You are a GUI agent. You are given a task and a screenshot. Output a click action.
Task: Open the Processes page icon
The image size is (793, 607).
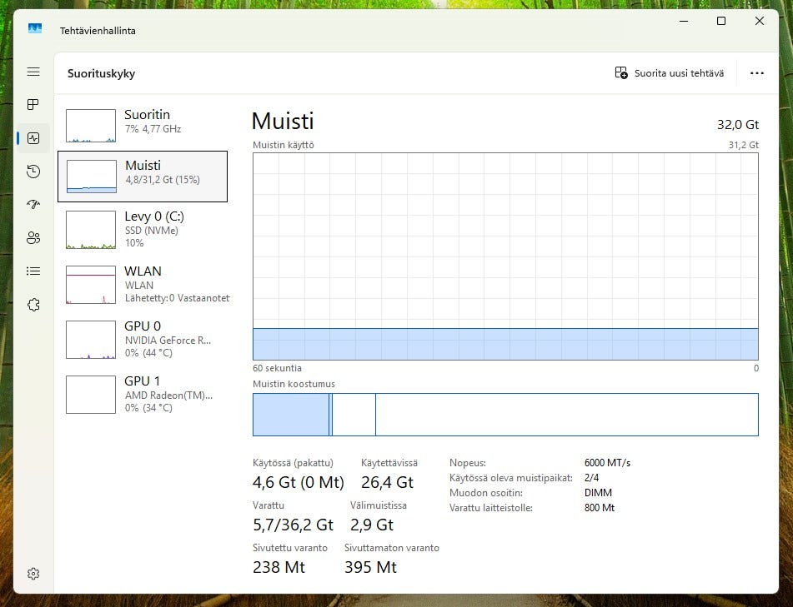click(33, 105)
